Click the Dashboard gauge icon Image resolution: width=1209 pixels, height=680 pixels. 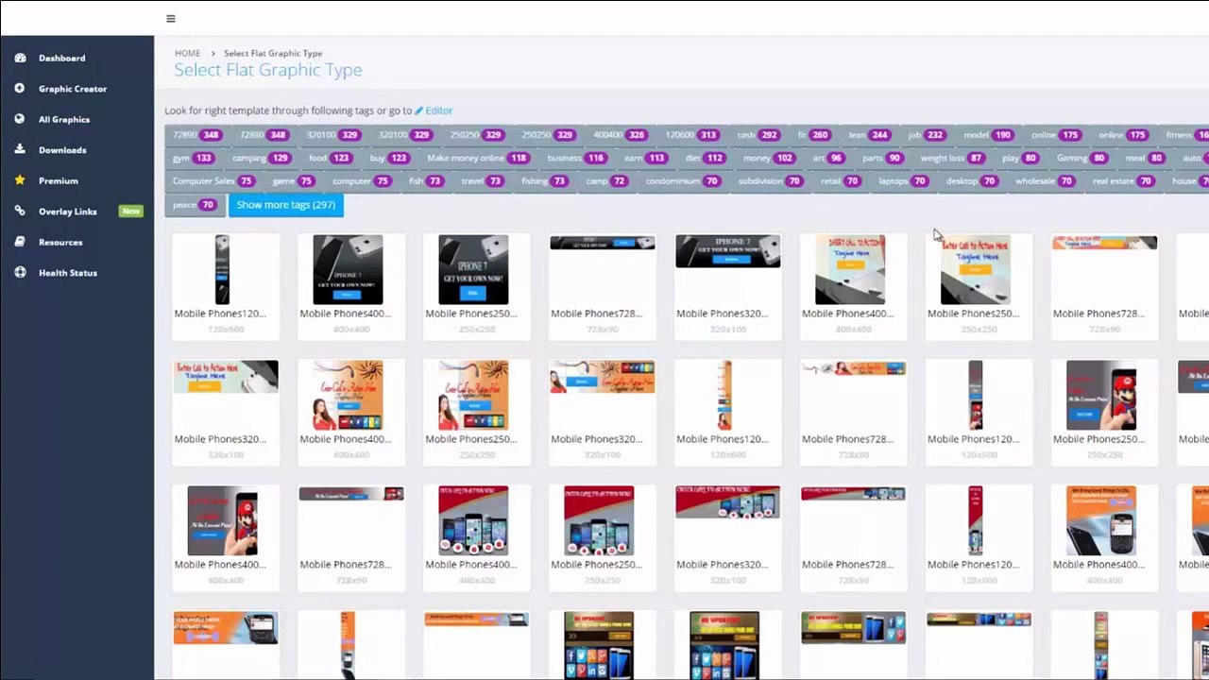point(20,58)
